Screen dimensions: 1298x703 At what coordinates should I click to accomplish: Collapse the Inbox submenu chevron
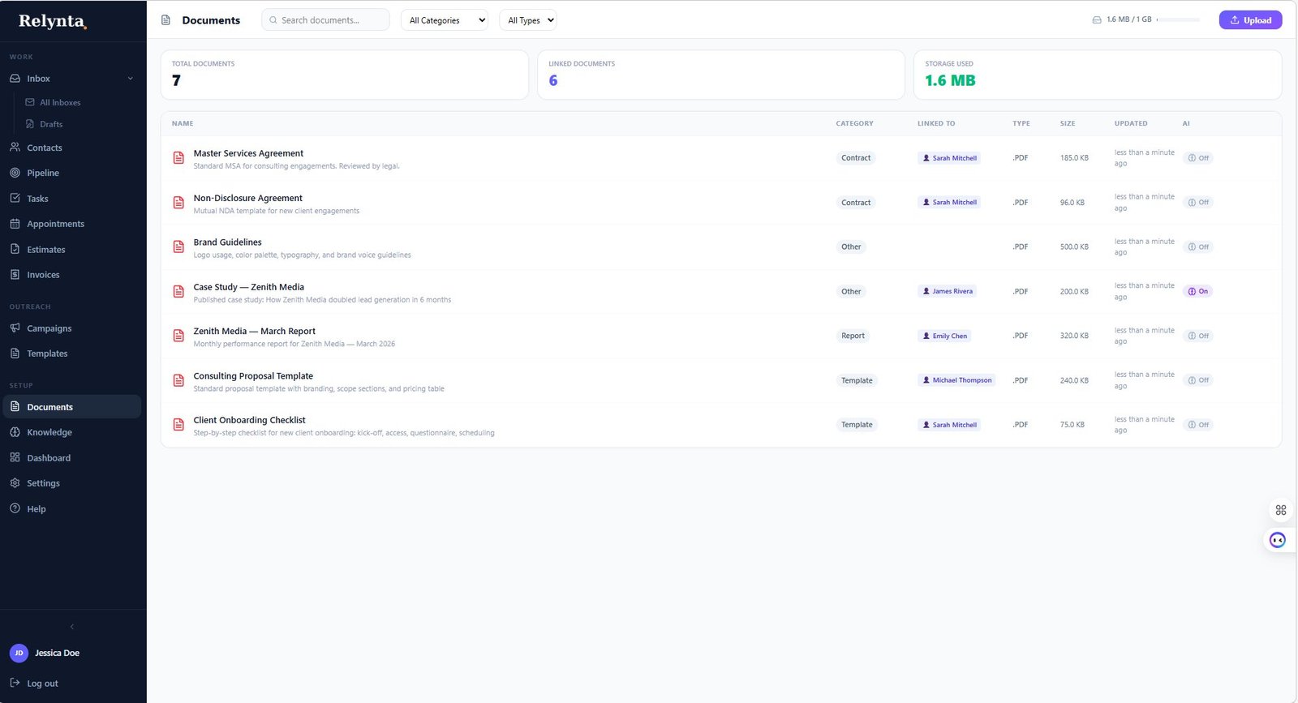[131, 79]
